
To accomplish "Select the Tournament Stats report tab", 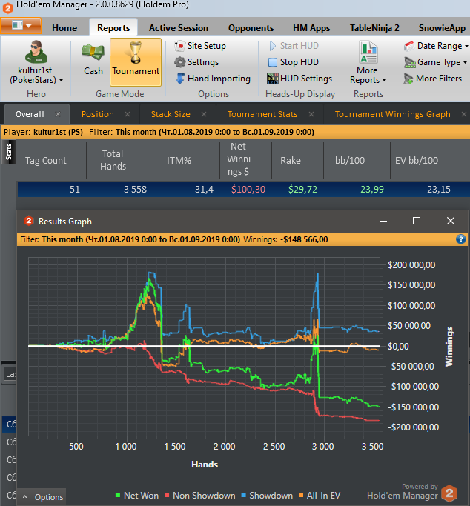I will point(262,114).
